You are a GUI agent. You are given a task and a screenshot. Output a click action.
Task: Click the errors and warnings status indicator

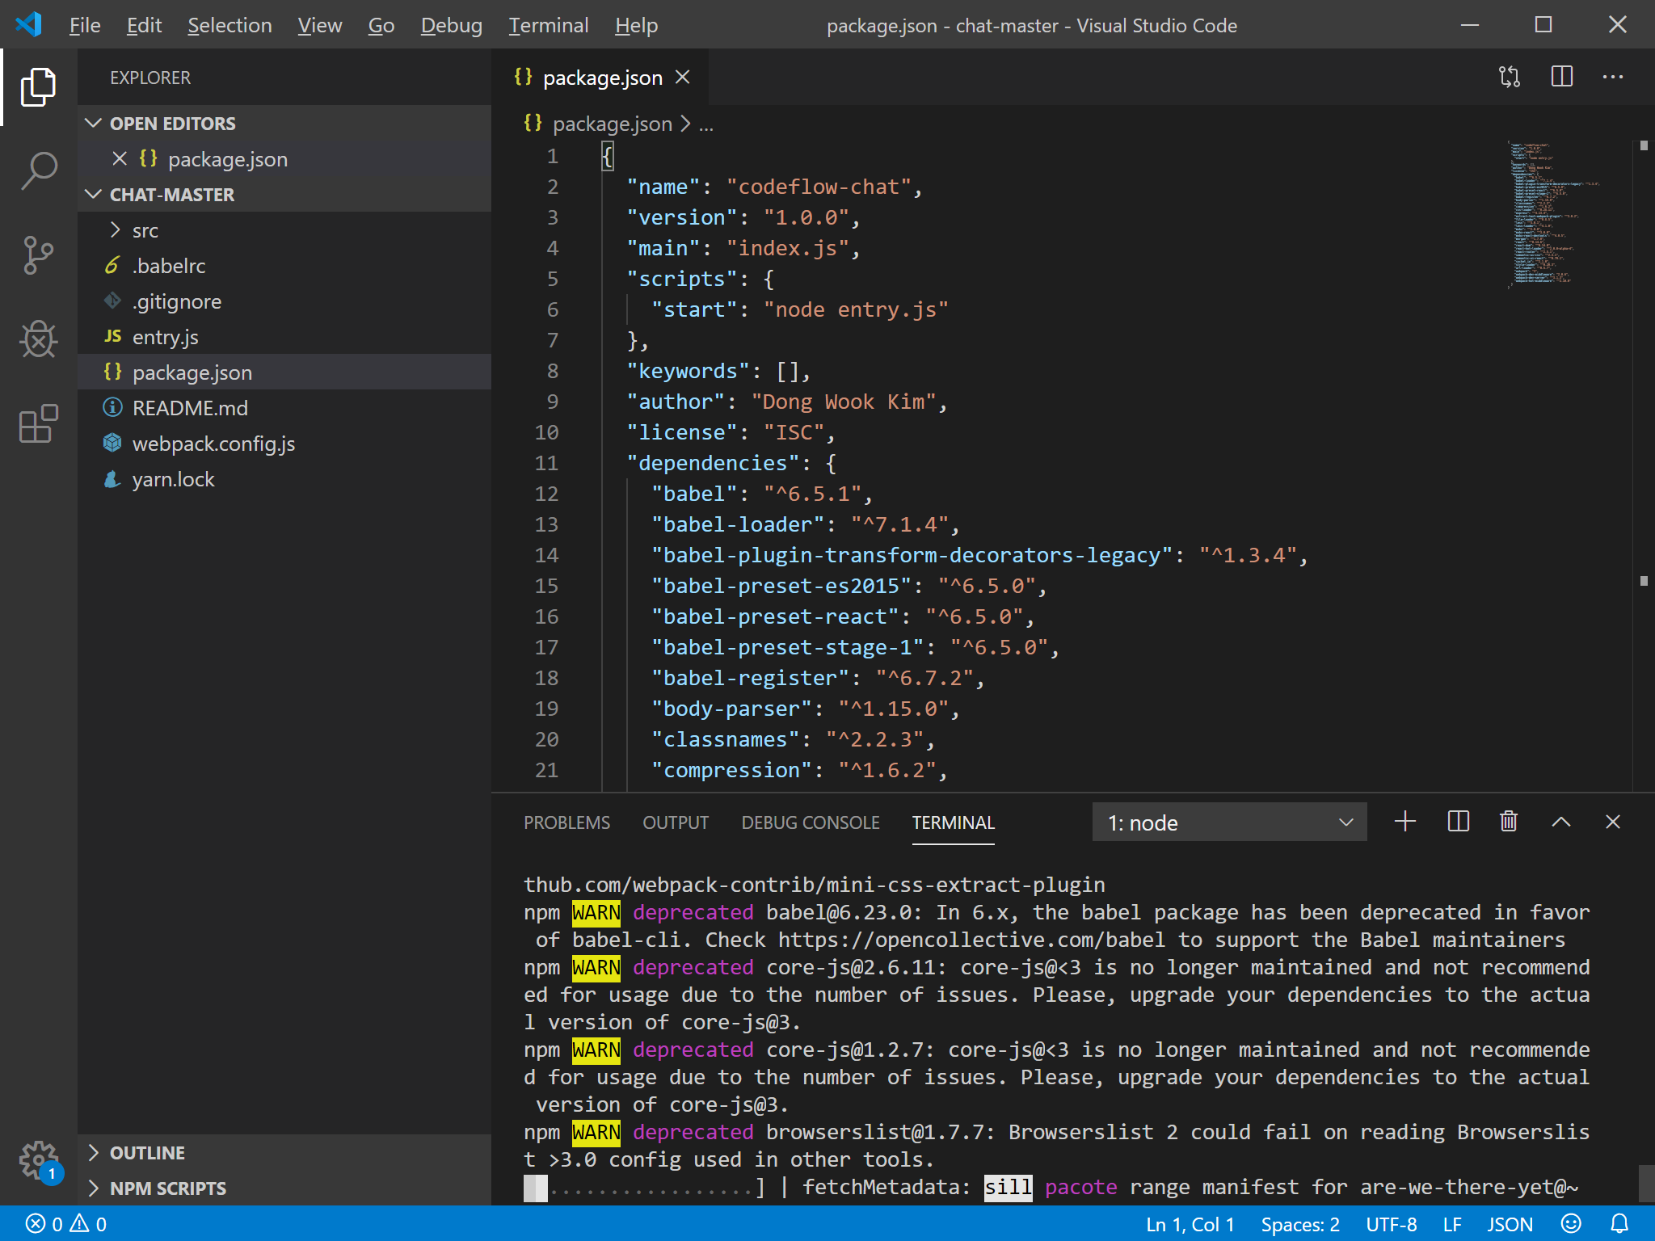tap(66, 1224)
